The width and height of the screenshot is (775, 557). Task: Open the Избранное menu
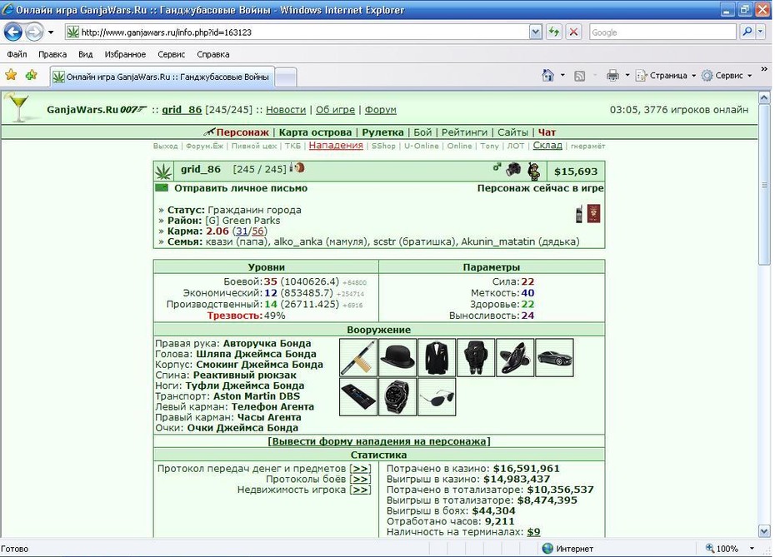pos(125,54)
